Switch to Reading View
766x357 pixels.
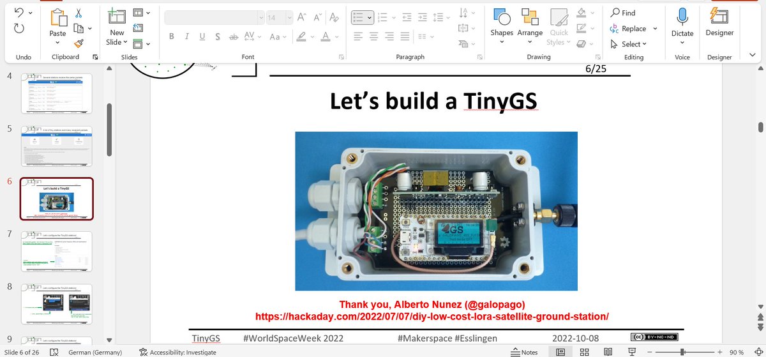coord(608,352)
